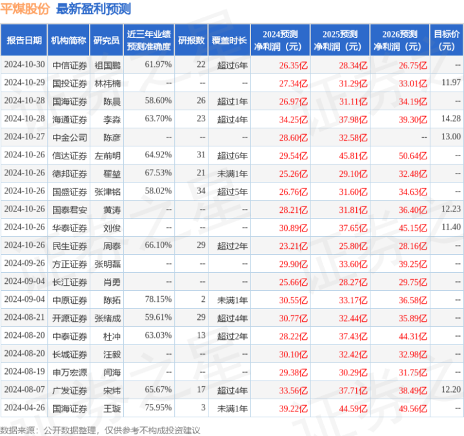Click researcher name 张明磊
This screenshot has width=464, height=436.
pos(107,264)
